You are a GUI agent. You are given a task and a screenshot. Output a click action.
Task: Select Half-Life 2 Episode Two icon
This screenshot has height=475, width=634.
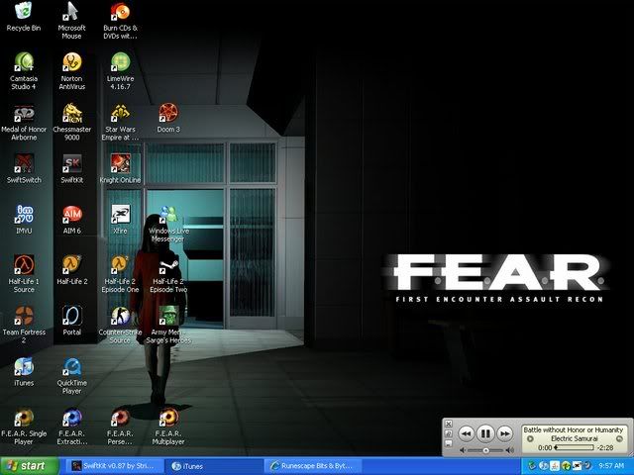click(x=168, y=274)
